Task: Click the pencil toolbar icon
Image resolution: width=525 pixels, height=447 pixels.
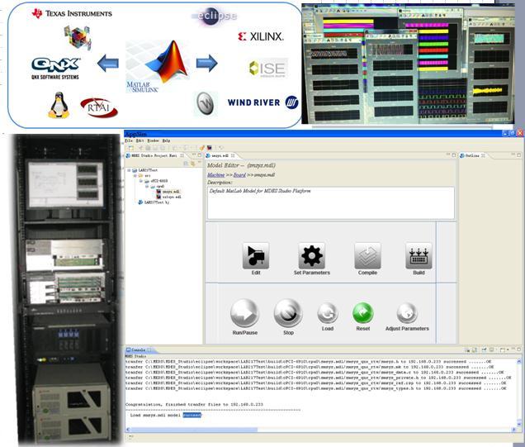Action: click(x=202, y=148)
